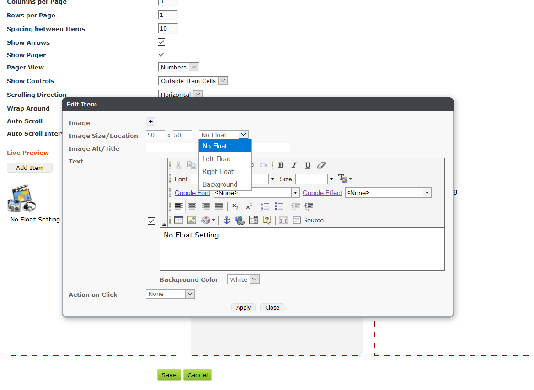
Task: Maximize the editor with the expand icon
Action: (x=283, y=221)
